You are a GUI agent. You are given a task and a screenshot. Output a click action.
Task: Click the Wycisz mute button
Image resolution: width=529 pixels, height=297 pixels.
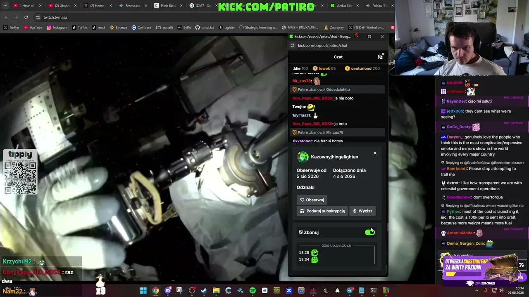(362, 211)
